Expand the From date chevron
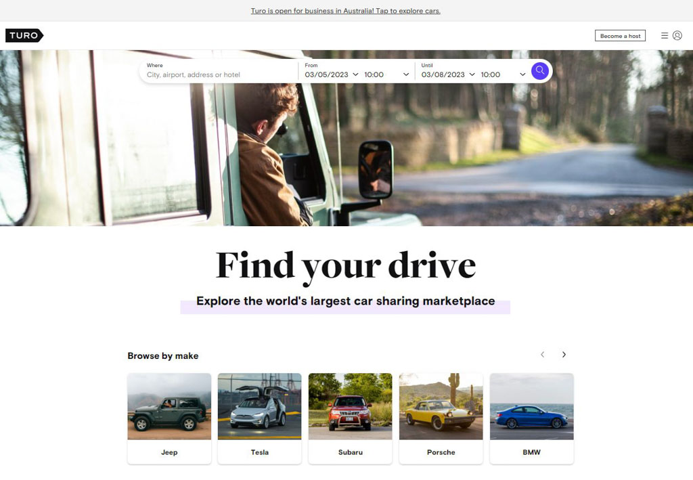The image size is (693, 480). (x=355, y=74)
